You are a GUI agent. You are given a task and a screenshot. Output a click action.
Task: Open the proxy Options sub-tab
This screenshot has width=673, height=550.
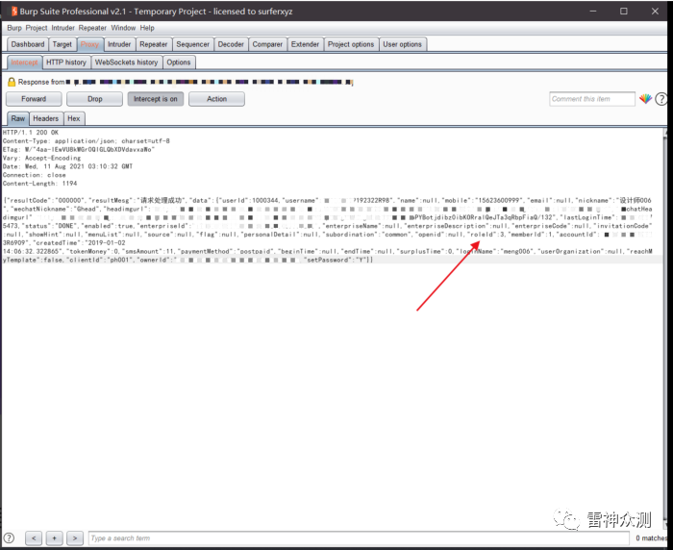(179, 62)
